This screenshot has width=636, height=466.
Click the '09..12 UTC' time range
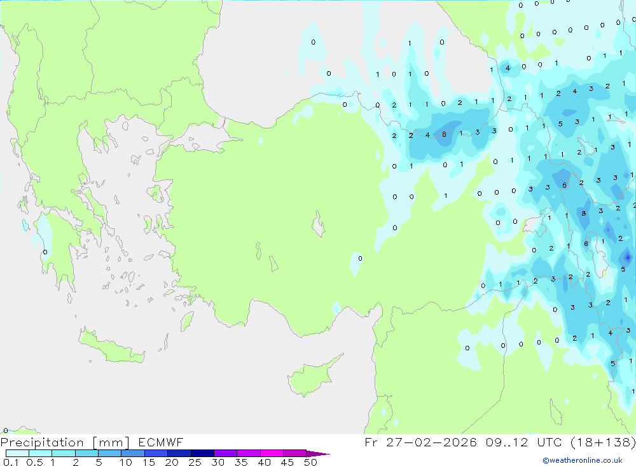[x=524, y=442]
